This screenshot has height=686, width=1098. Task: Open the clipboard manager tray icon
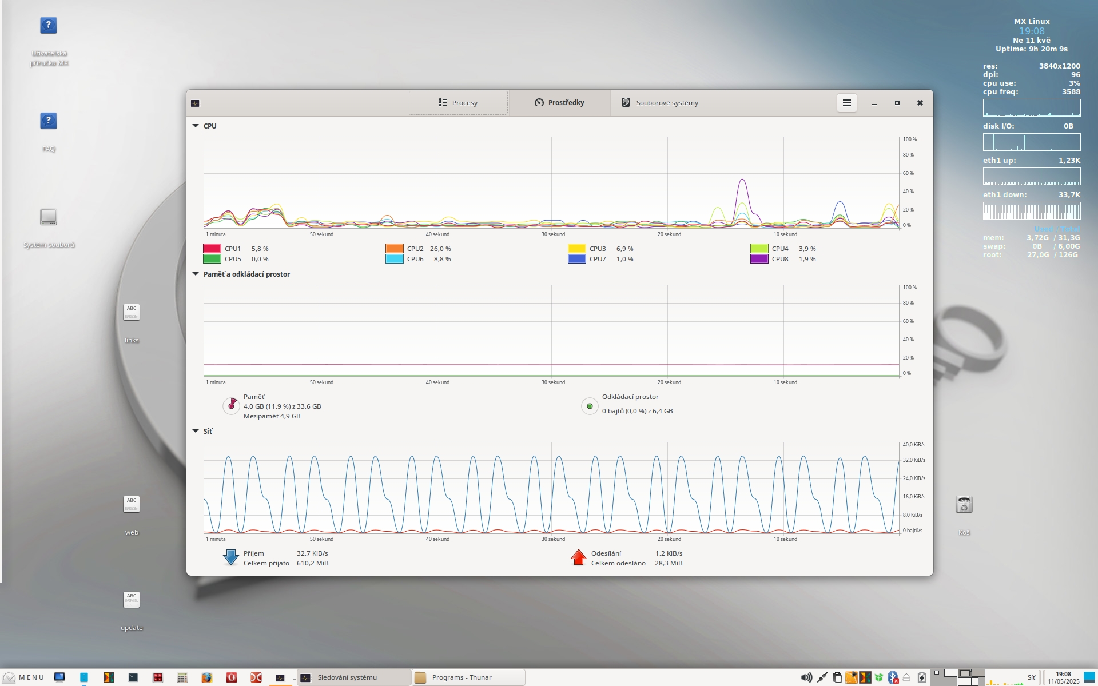point(837,677)
